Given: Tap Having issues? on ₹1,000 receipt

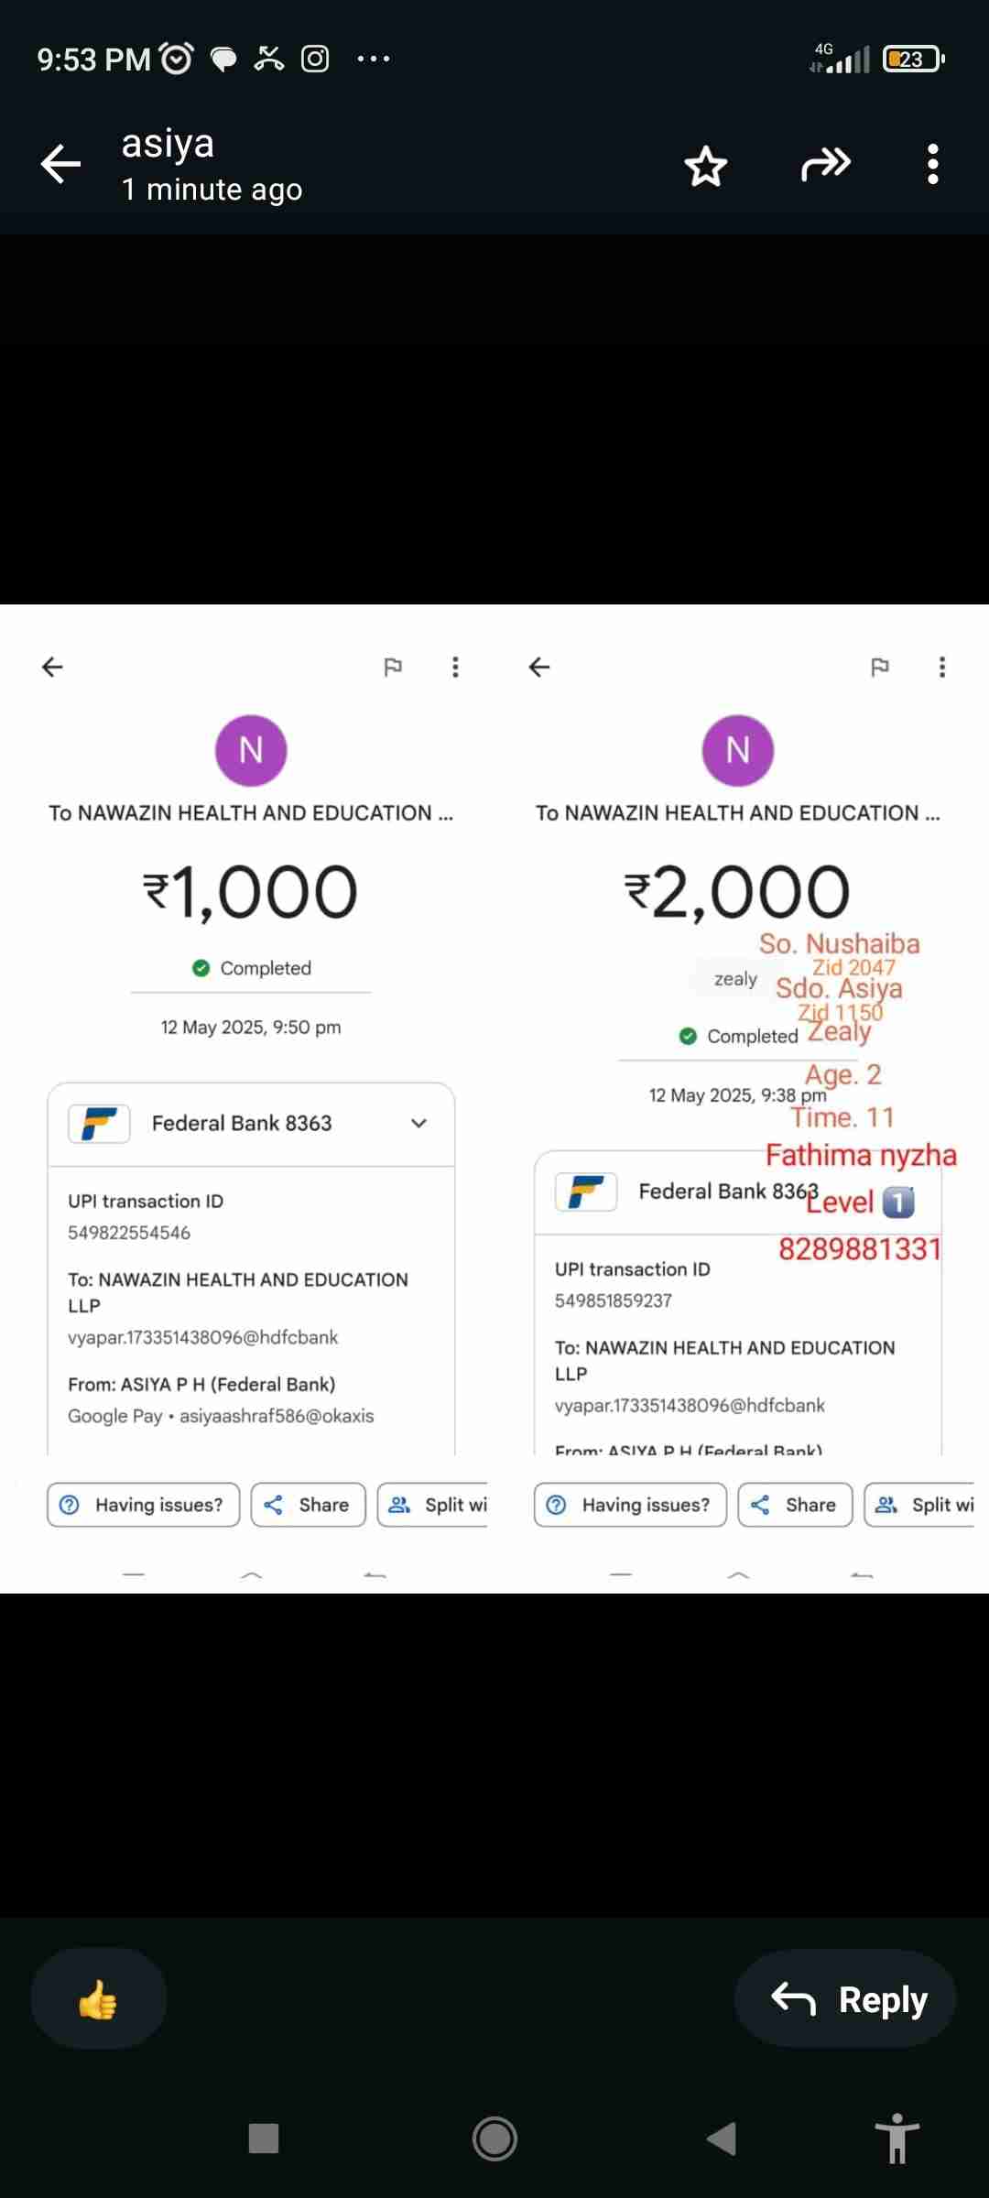Looking at the screenshot, I should [x=144, y=1505].
